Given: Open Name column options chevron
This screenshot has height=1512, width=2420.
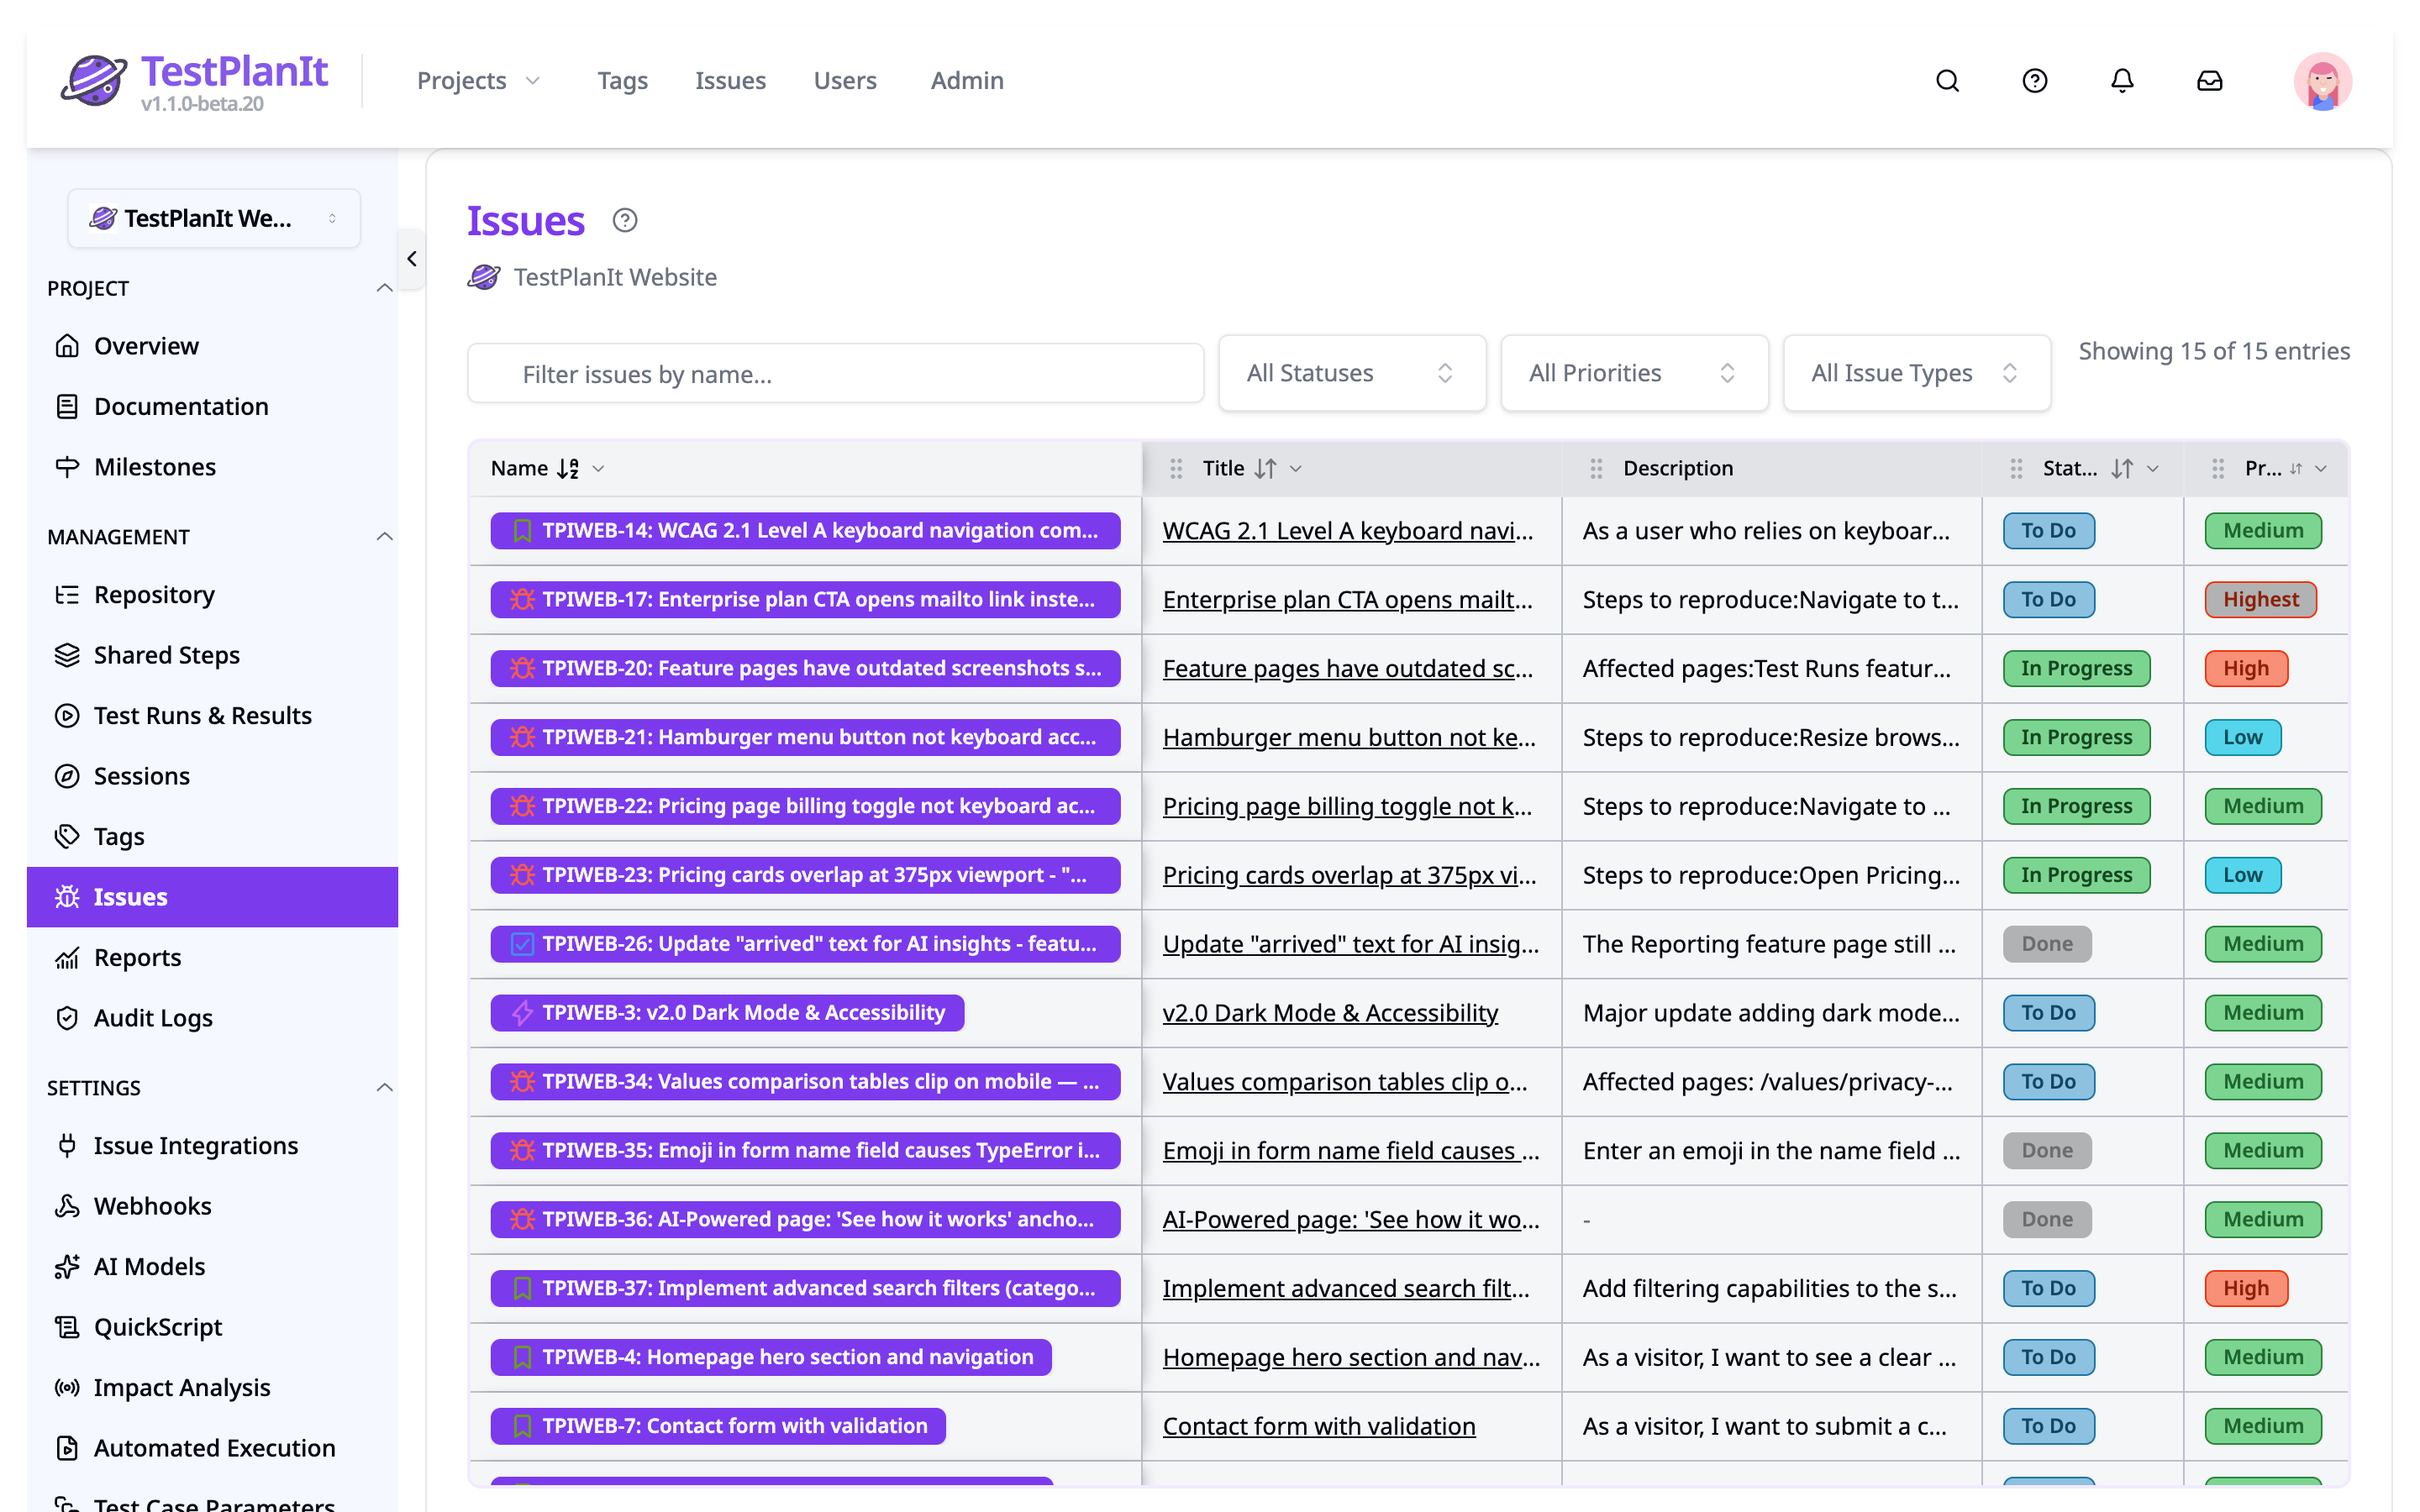Looking at the screenshot, I should [x=598, y=468].
